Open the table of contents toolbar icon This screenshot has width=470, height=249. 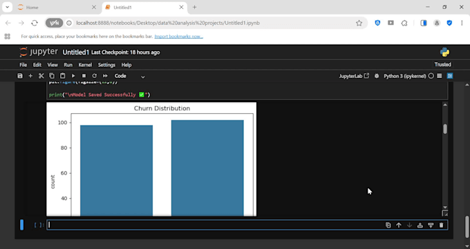(440, 76)
